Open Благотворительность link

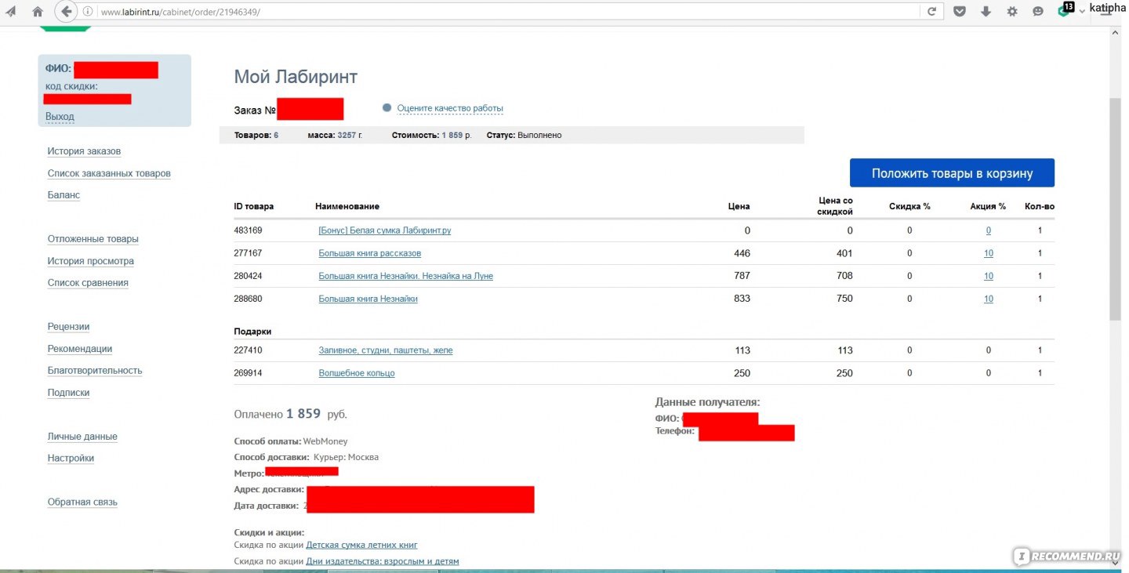click(x=95, y=371)
